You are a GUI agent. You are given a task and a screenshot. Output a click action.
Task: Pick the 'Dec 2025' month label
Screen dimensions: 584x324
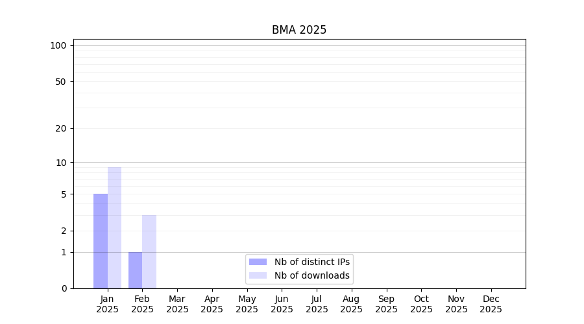coord(491,304)
